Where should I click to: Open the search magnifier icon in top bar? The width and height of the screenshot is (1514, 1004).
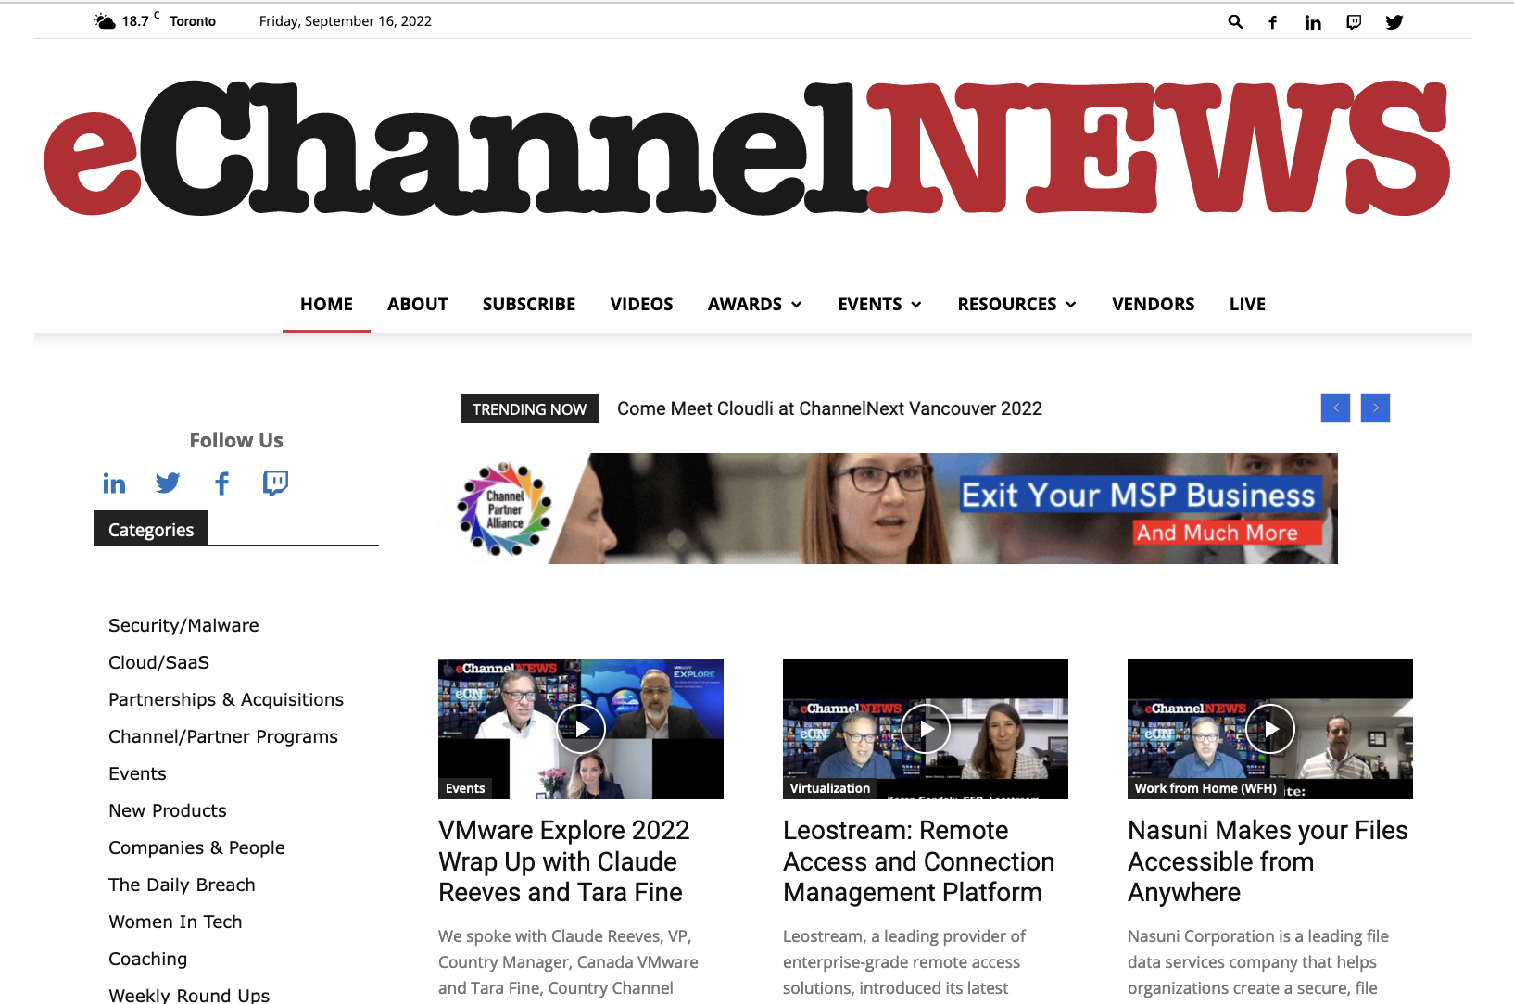tap(1235, 21)
